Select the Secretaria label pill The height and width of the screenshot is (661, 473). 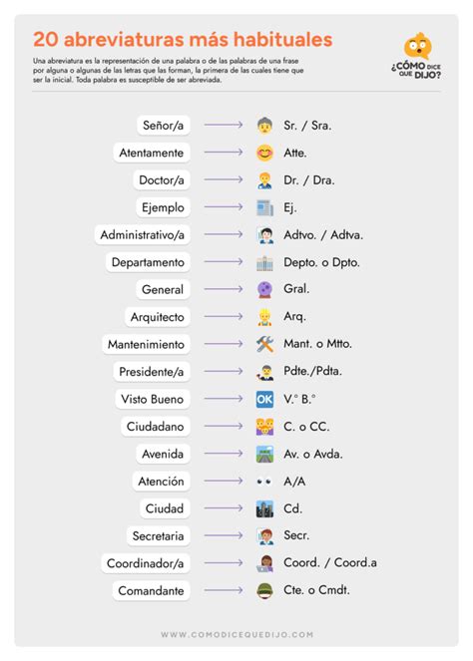click(x=159, y=535)
